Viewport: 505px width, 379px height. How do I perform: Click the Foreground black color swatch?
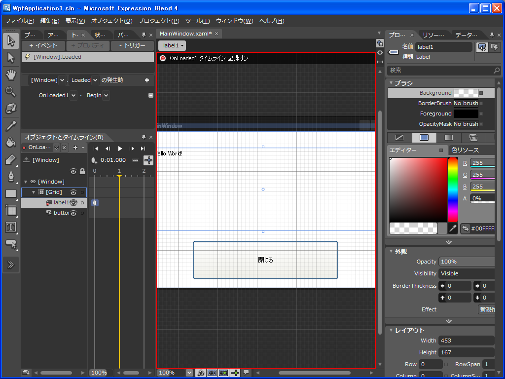pos(466,114)
